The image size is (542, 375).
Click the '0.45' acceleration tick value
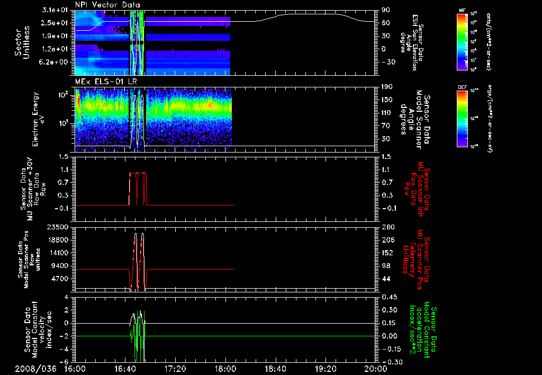click(389, 297)
